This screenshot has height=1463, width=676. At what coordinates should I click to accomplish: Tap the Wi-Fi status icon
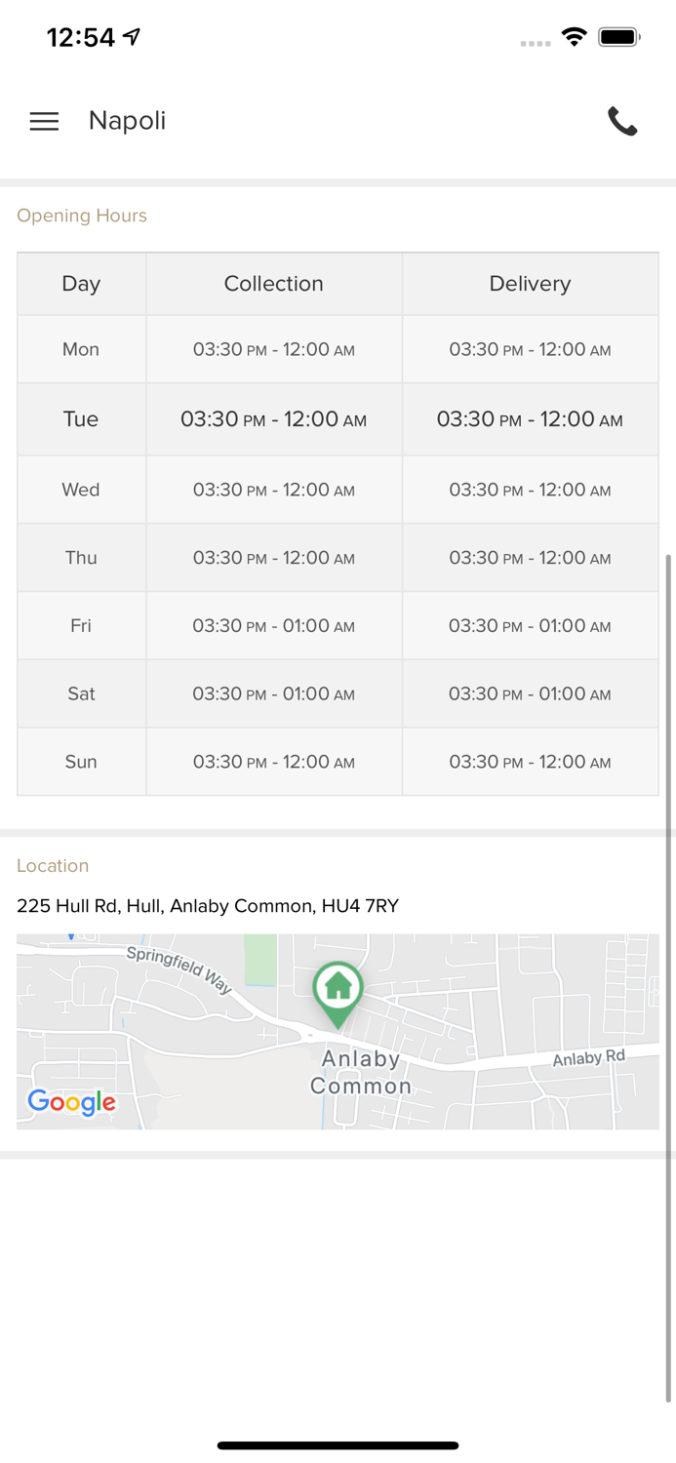575,37
